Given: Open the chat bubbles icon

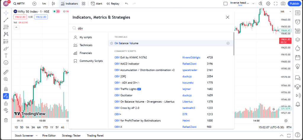Looking at the screenshot, I should coord(298,78).
